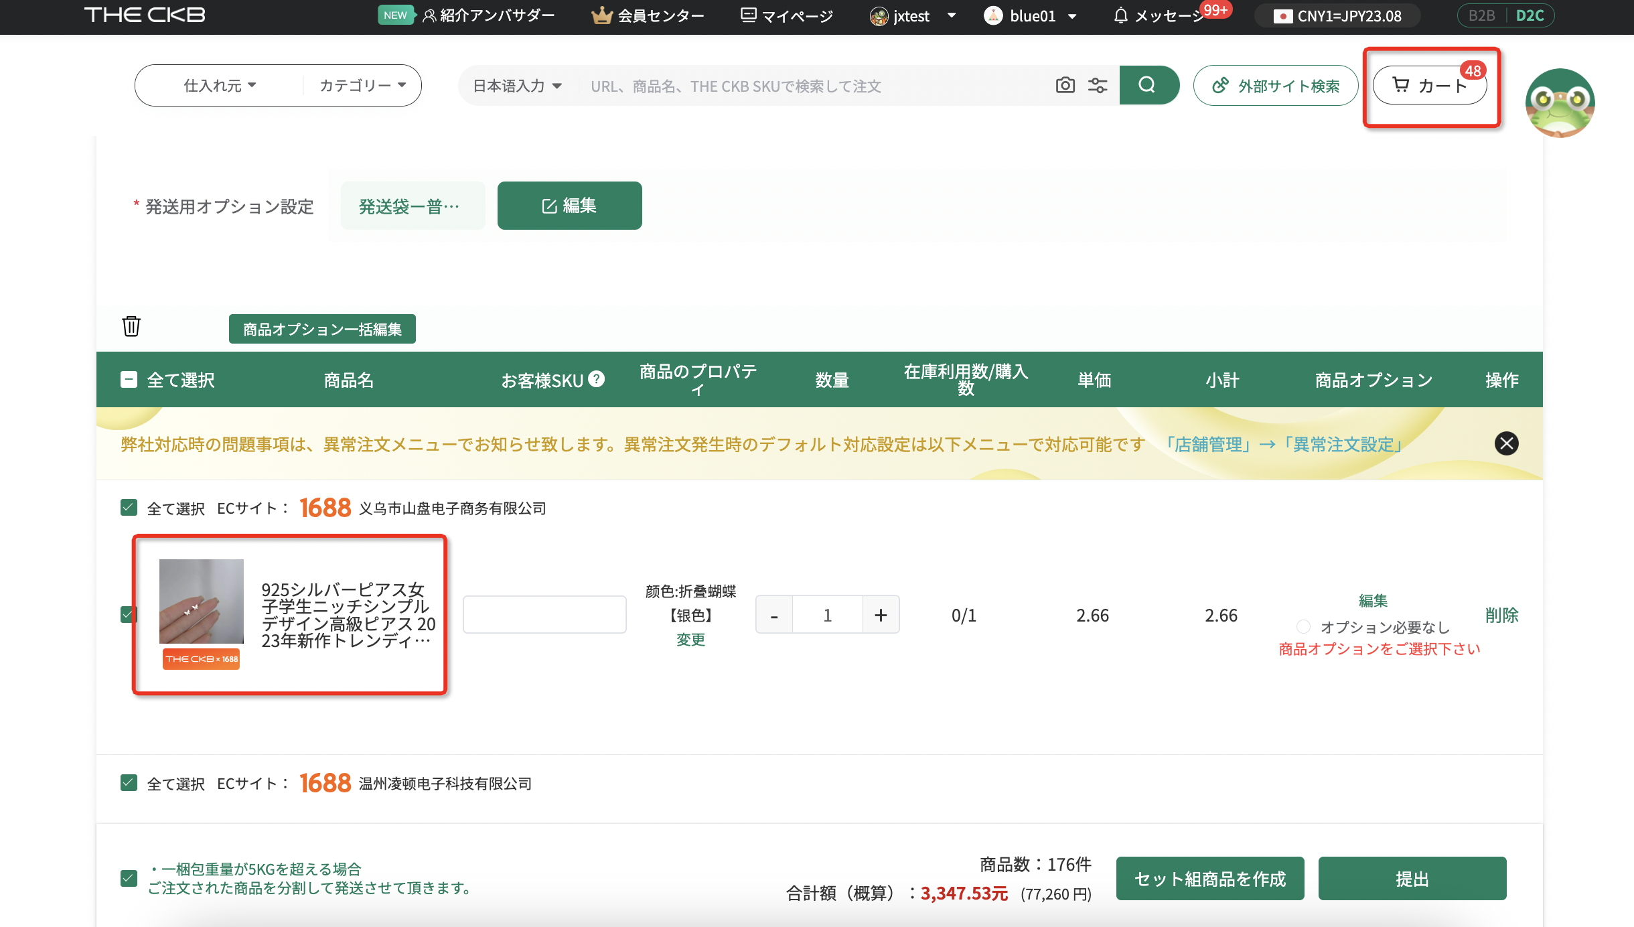Click the green search magnifier button

(1148, 85)
